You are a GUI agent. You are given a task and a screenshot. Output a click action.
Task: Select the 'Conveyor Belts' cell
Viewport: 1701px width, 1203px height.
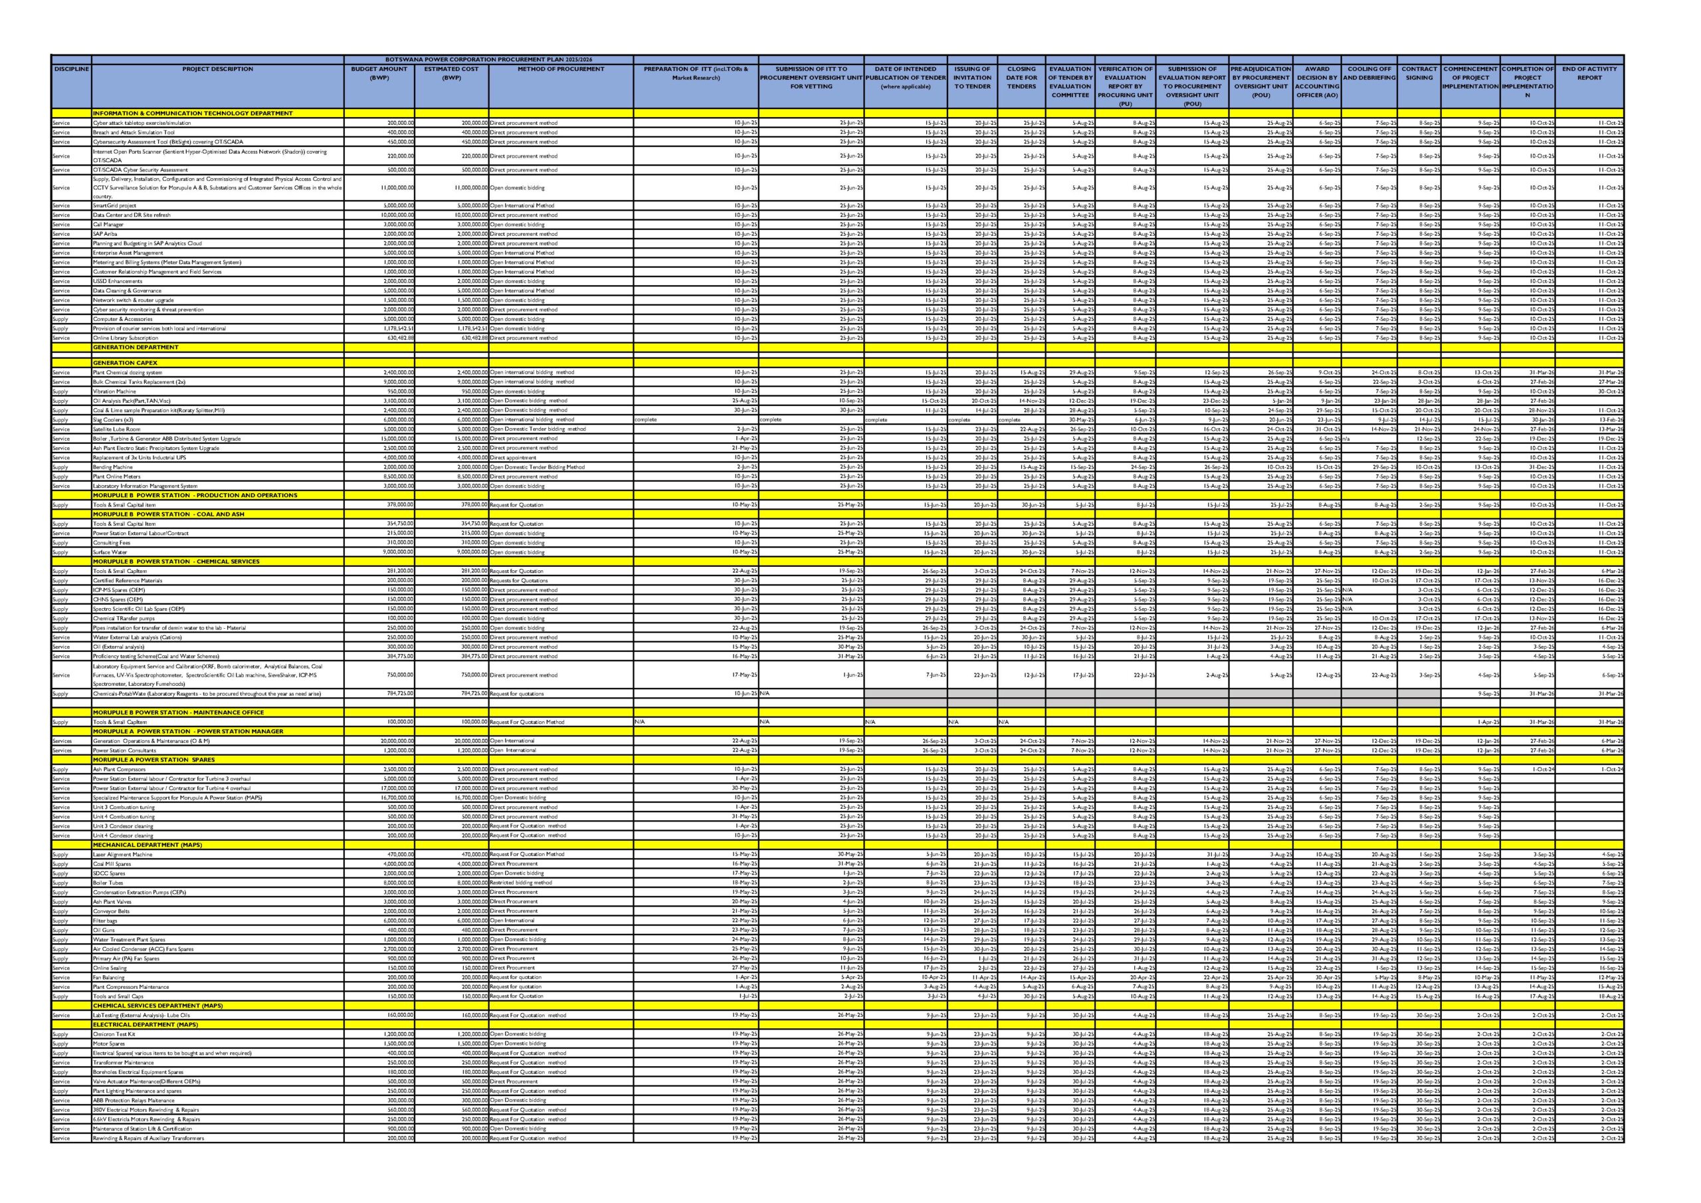pyautogui.click(x=217, y=911)
